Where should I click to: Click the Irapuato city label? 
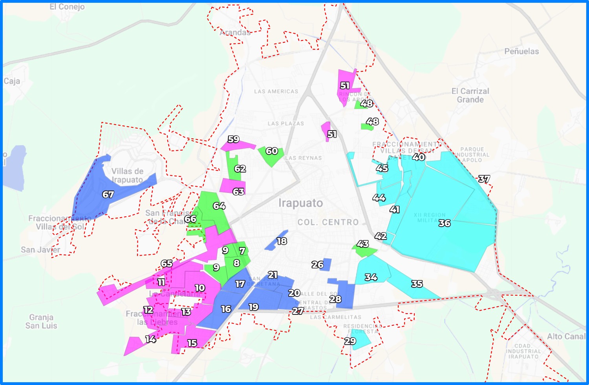301,203
